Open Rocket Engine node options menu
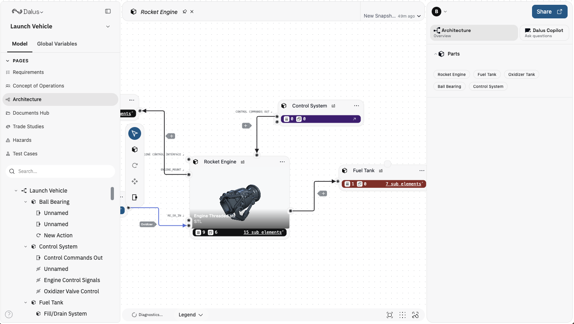This screenshot has height=324, width=574. click(x=282, y=162)
